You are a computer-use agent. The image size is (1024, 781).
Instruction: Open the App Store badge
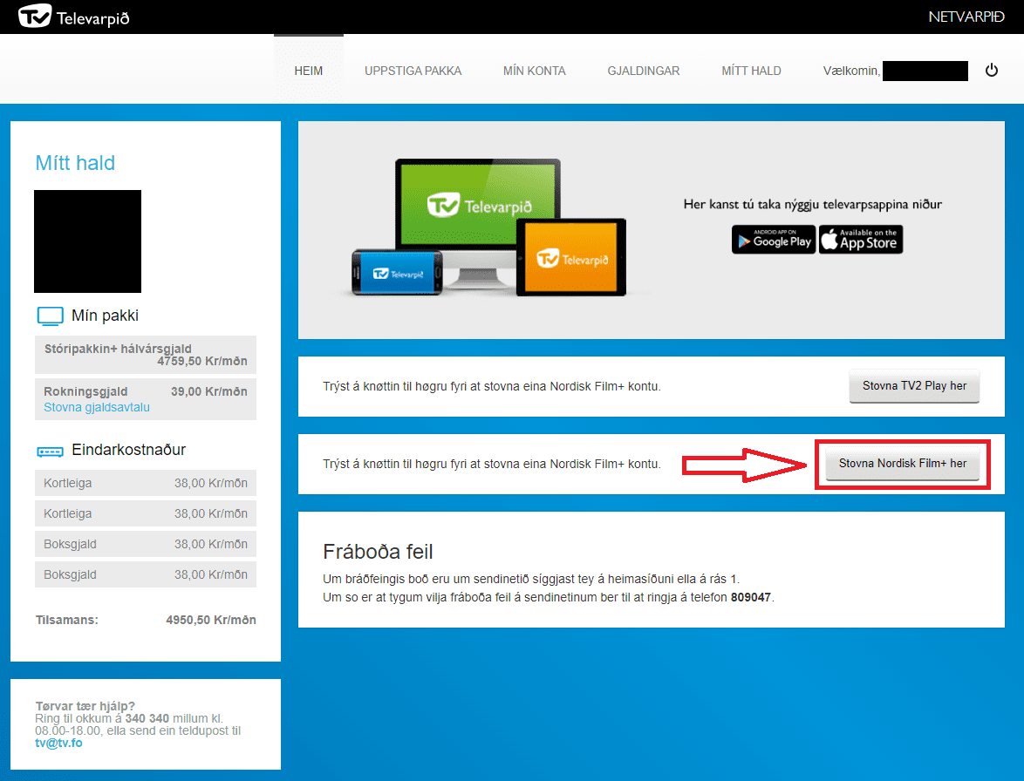[861, 240]
